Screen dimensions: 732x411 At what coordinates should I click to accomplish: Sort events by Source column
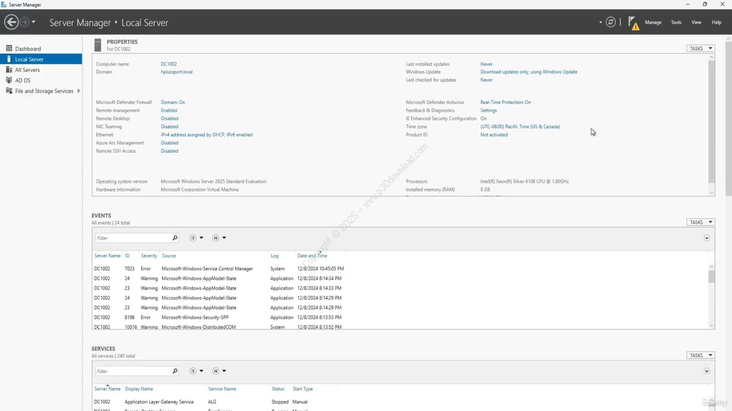(x=169, y=256)
